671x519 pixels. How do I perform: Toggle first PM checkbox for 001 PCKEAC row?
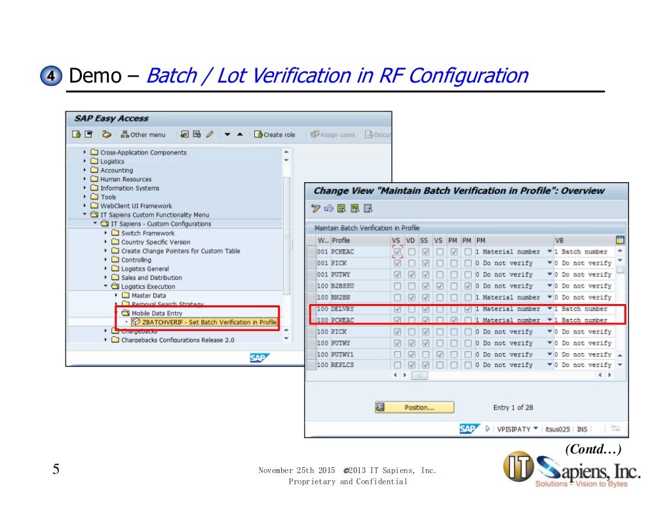click(453, 252)
